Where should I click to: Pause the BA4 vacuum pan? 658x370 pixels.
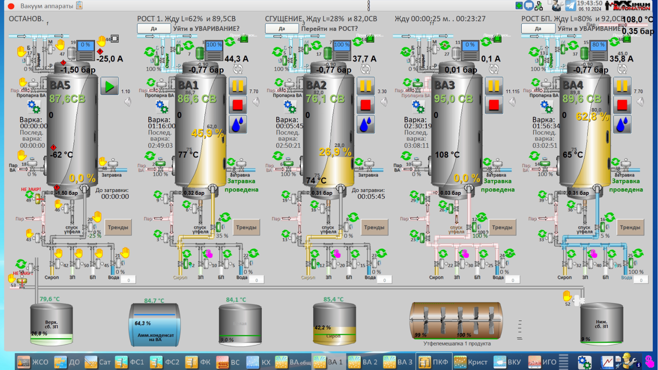point(622,86)
